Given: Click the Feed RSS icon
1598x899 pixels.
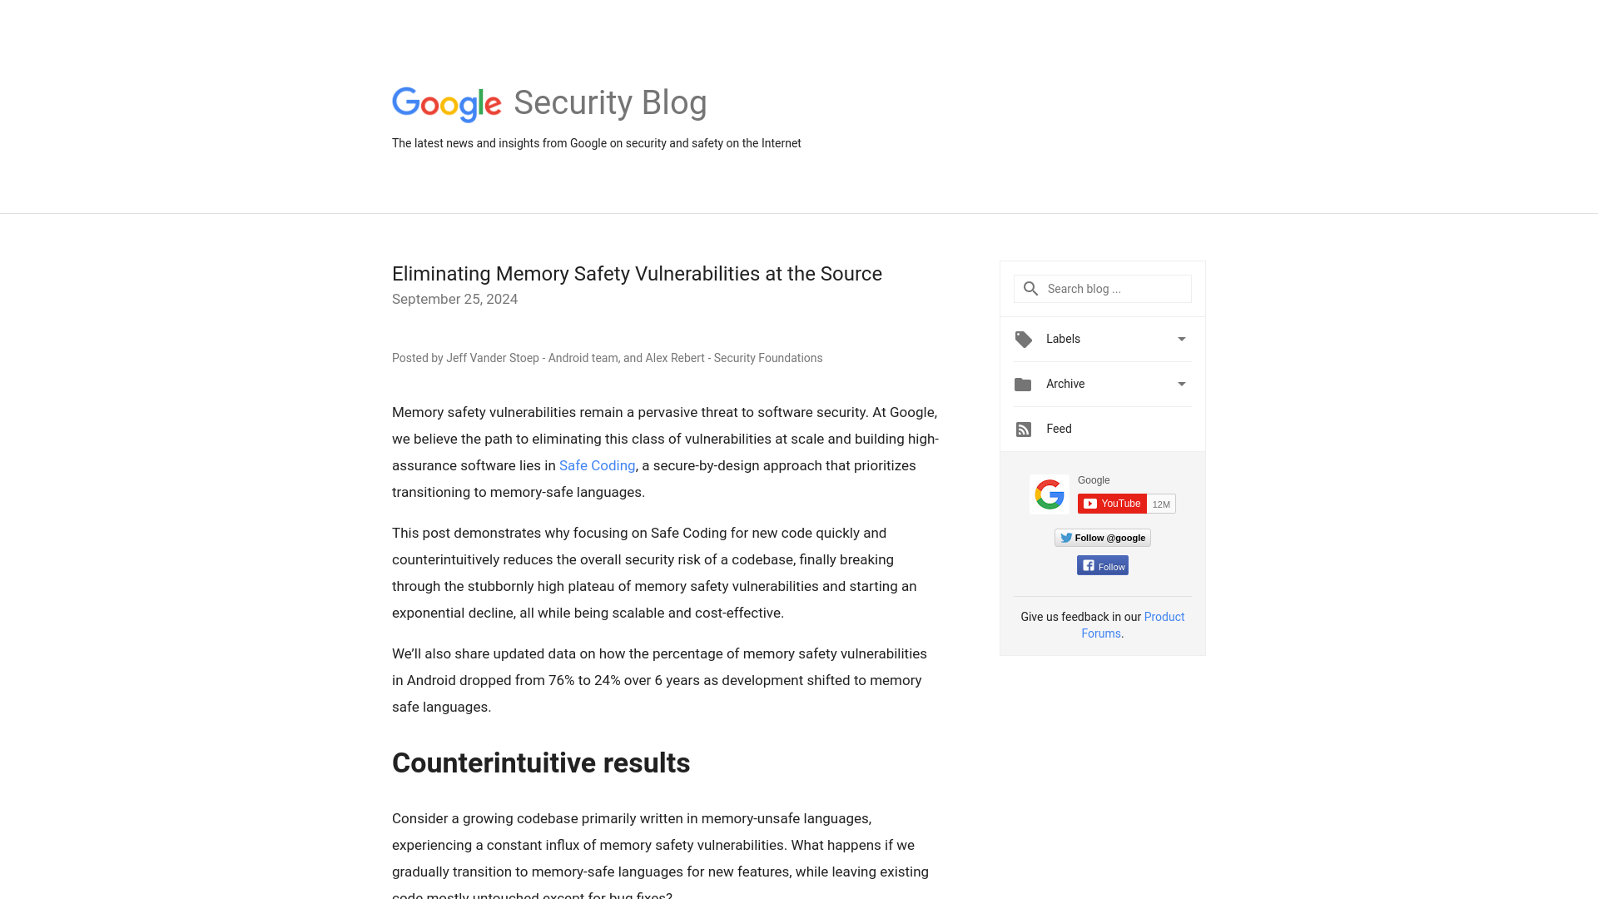Looking at the screenshot, I should (x=1023, y=428).
